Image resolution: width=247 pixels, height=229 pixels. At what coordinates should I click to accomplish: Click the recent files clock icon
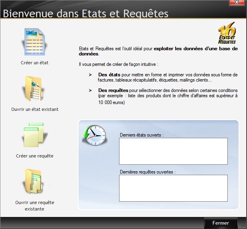click(x=95, y=135)
